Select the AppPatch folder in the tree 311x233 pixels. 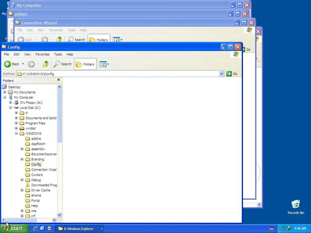click(x=38, y=144)
